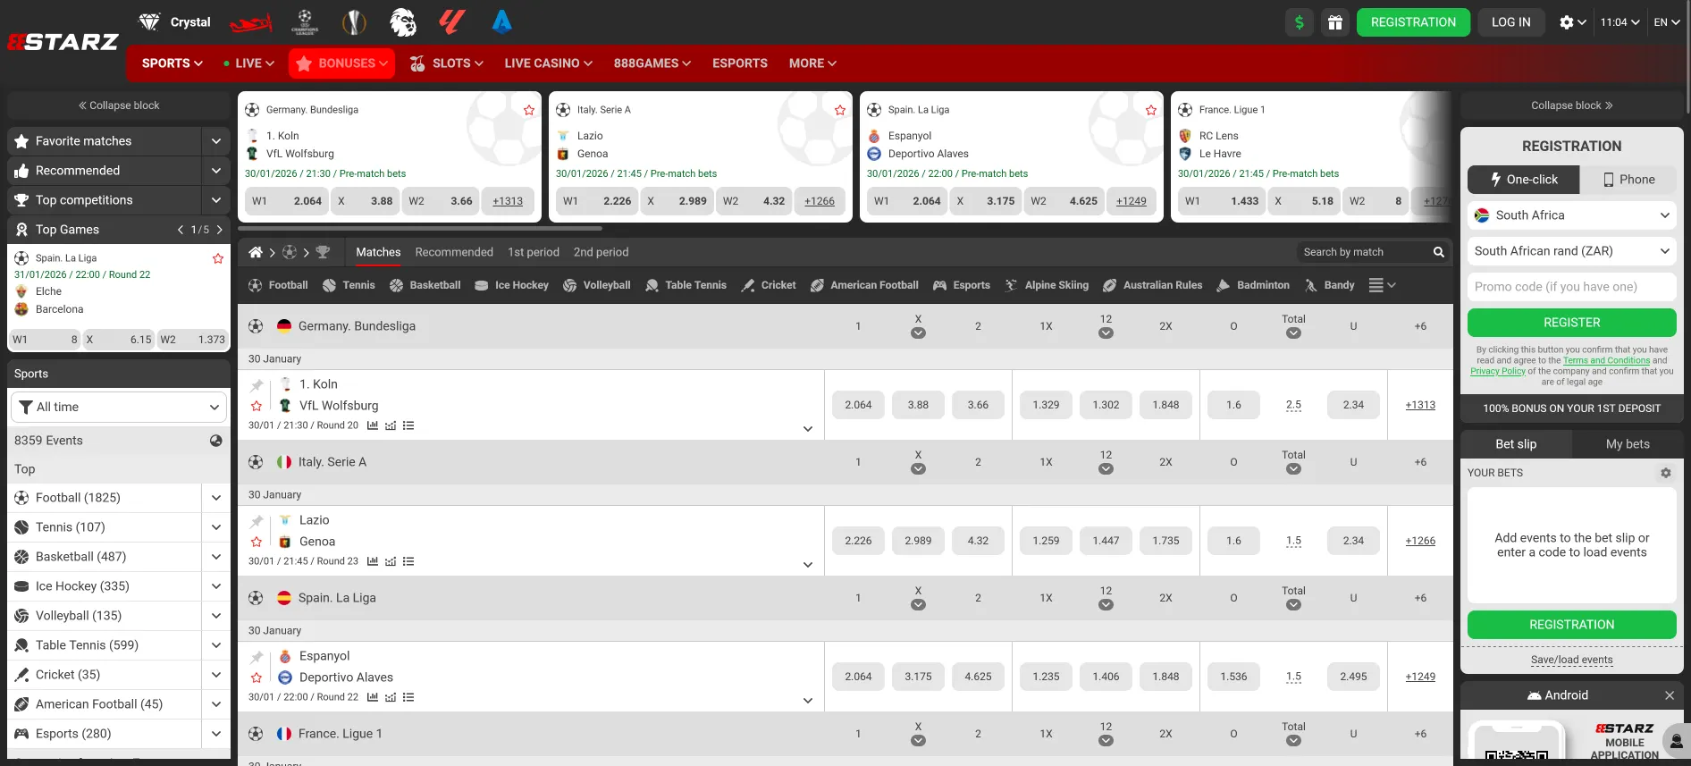Favorite the Italy Serie A top card
This screenshot has height=766, width=1691.
click(840, 110)
